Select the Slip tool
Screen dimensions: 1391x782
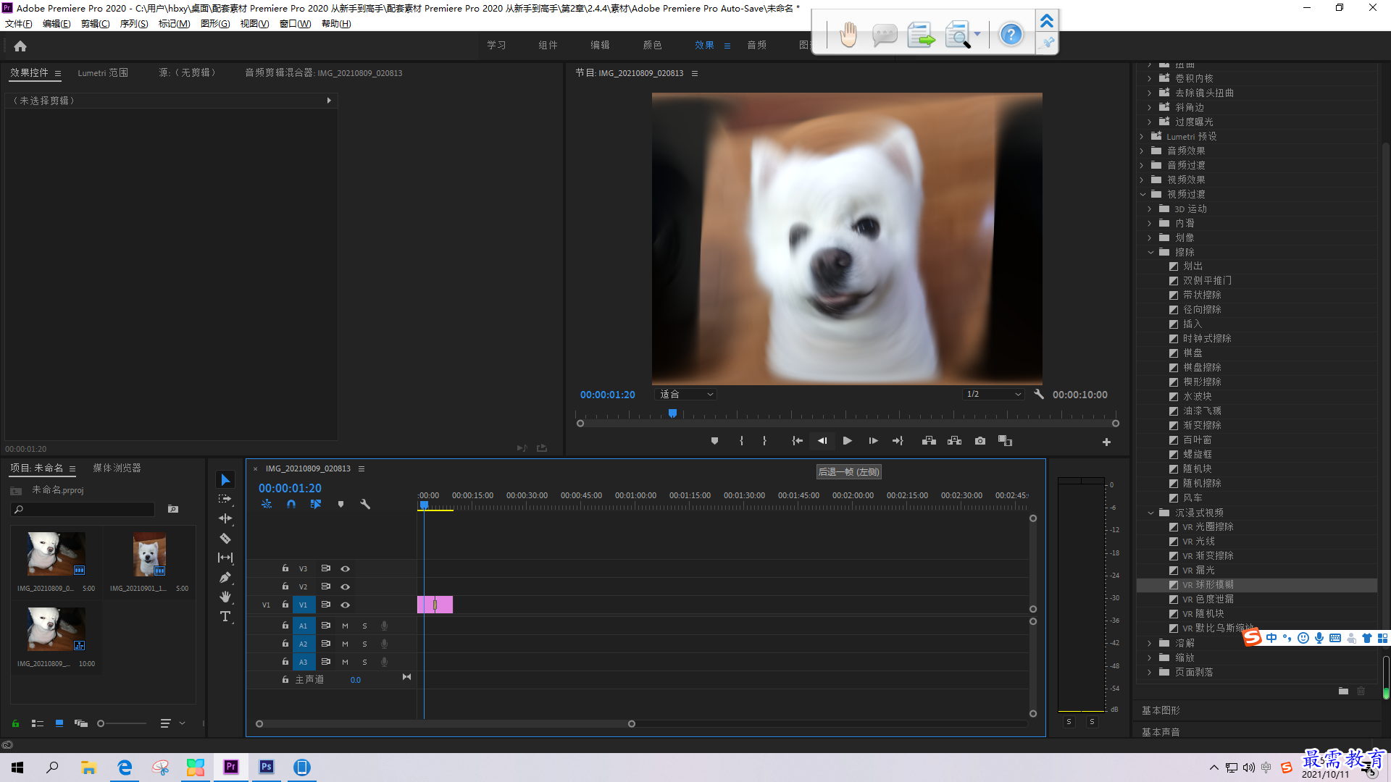pyautogui.click(x=225, y=558)
